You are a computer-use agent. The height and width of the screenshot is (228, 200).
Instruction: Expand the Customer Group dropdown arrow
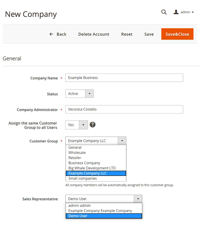pyautogui.click(x=122, y=141)
